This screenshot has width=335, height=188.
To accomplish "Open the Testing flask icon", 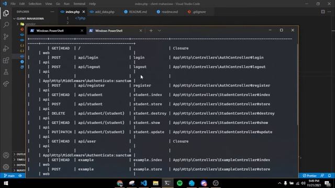I will click(x=6, y=72).
